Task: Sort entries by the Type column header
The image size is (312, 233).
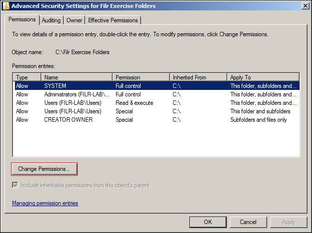Action: pyautogui.click(x=27, y=78)
